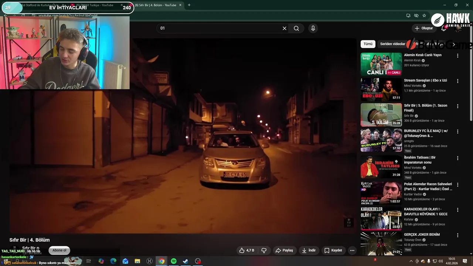Open a new browser tab

[189, 5]
